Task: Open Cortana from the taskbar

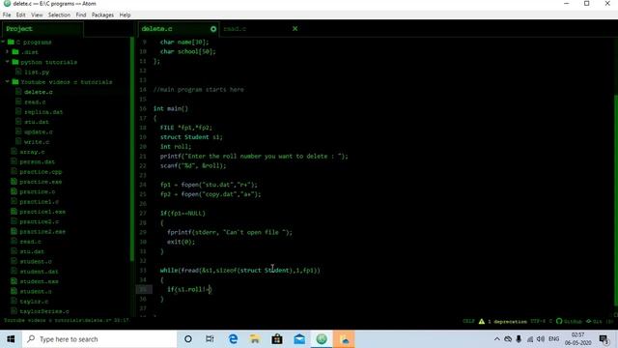Action: tap(188, 339)
